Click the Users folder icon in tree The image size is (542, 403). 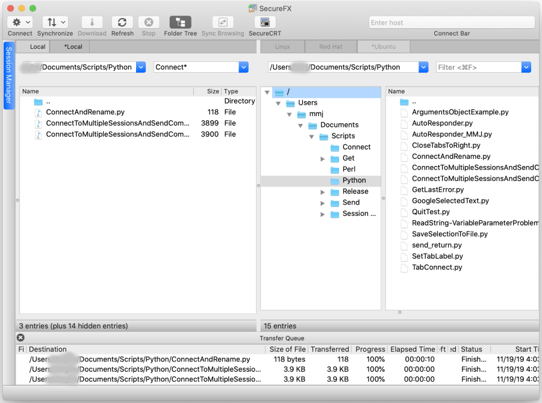pos(290,103)
